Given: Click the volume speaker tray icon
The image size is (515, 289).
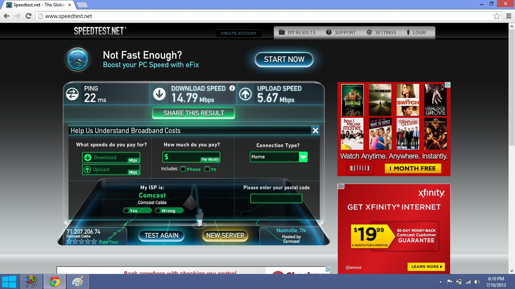Looking at the screenshot, I should pos(477,282).
